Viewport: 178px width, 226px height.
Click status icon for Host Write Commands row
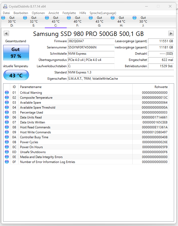[x=7, y=132]
